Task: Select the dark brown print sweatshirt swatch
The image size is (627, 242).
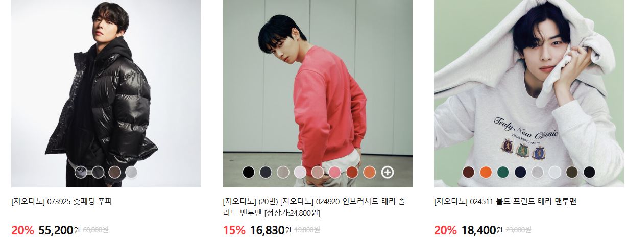Action: [x=469, y=173]
